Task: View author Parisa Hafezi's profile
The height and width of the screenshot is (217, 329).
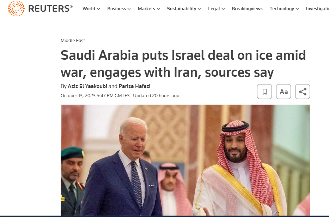Action: click(x=134, y=86)
